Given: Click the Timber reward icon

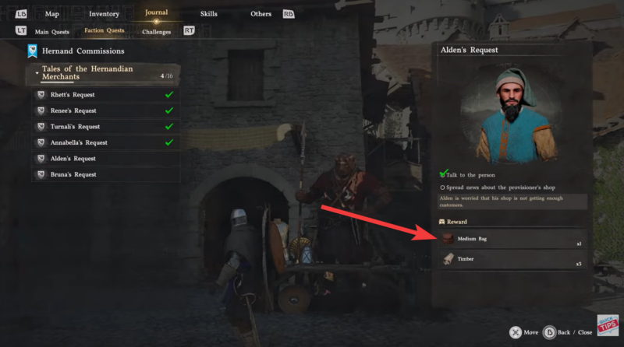Looking at the screenshot, I should pyautogui.click(x=448, y=259).
